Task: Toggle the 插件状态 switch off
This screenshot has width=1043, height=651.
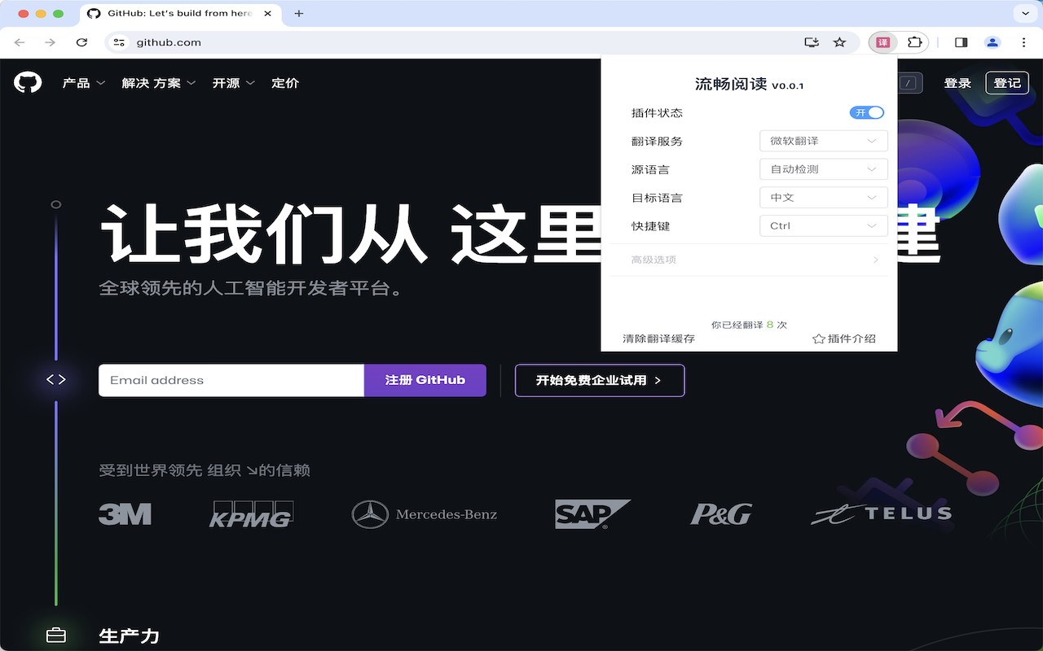Action: tap(867, 113)
